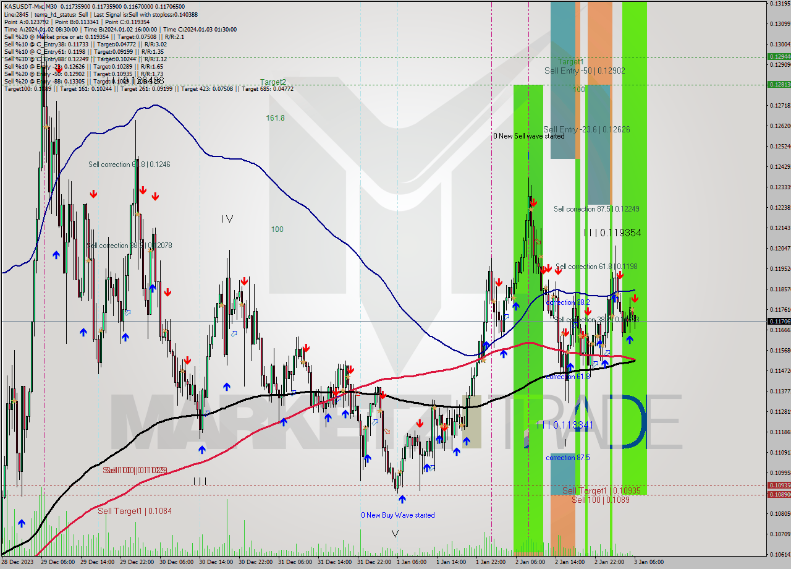Click the 'KASUSDT-Mxc,M30' chart title text
The width and height of the screenshot is (791, 569).
(x=30, y=7)
